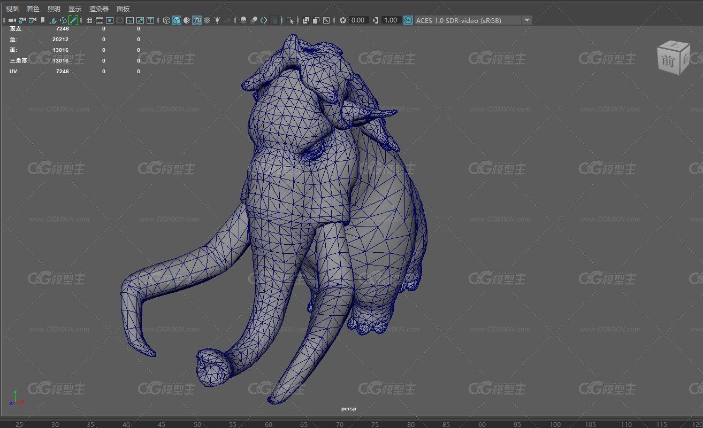Viewport: 703px width, 428px height.
Task: Toggle the Lock Camera icon
Action: tap(22, 20)
